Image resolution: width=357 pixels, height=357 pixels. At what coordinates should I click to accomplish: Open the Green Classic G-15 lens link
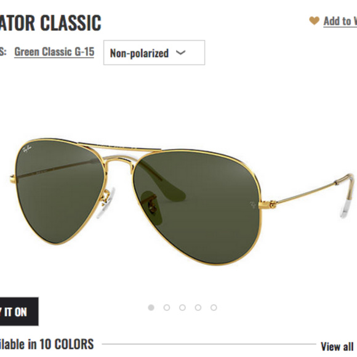[54, 52]
